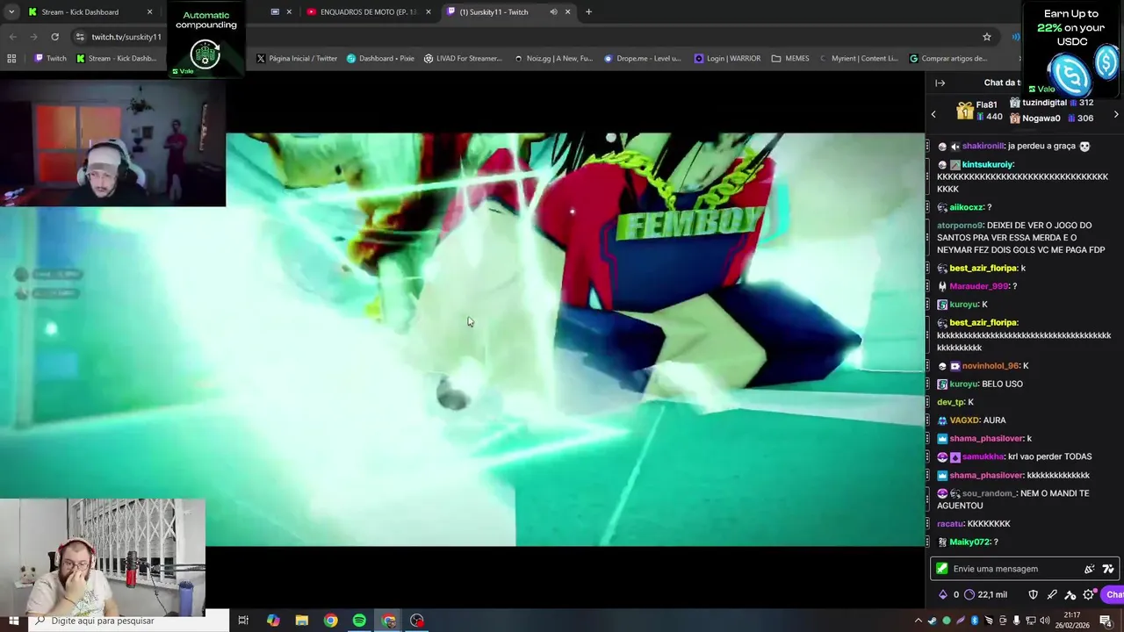Open microphone tray icon
Image resolution: width=1124 pixels, height=632 pixels.
point(1016,621)
